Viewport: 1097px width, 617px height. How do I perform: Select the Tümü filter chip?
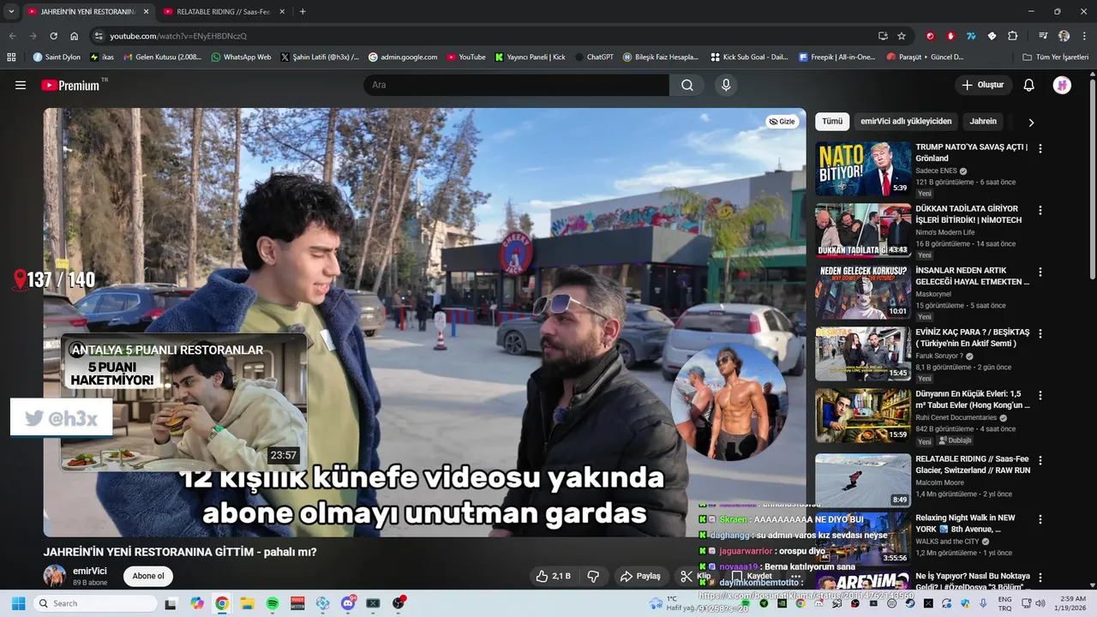832,122
